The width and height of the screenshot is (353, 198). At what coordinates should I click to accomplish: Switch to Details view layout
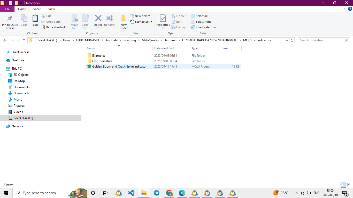343,185
